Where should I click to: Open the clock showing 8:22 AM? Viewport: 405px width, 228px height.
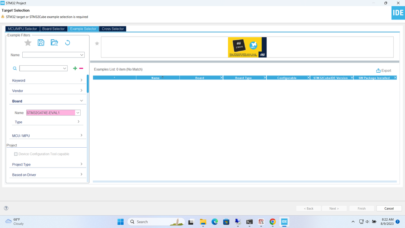387,222
